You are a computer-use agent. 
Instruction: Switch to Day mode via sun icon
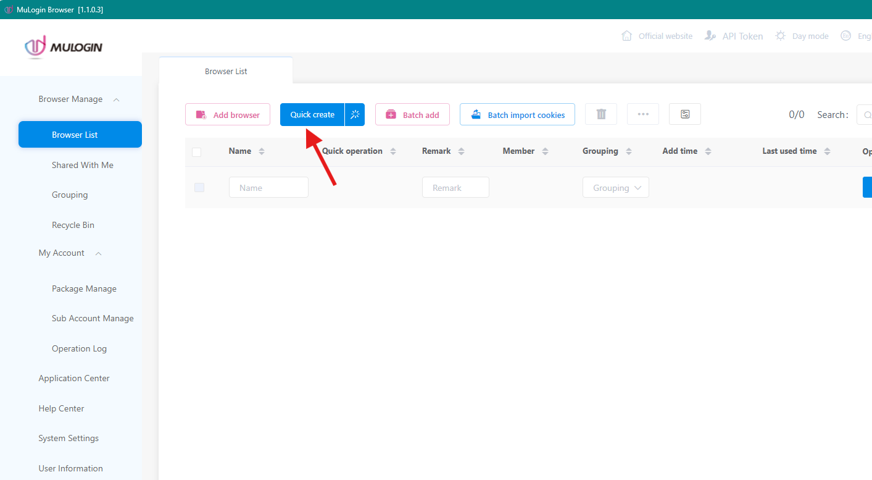[x=780, y=36]
